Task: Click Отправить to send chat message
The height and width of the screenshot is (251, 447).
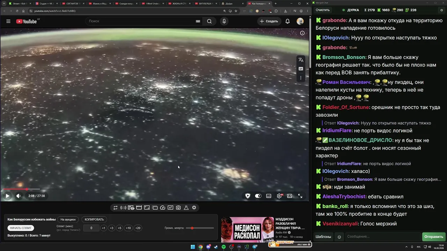Action: click(434, 237)
